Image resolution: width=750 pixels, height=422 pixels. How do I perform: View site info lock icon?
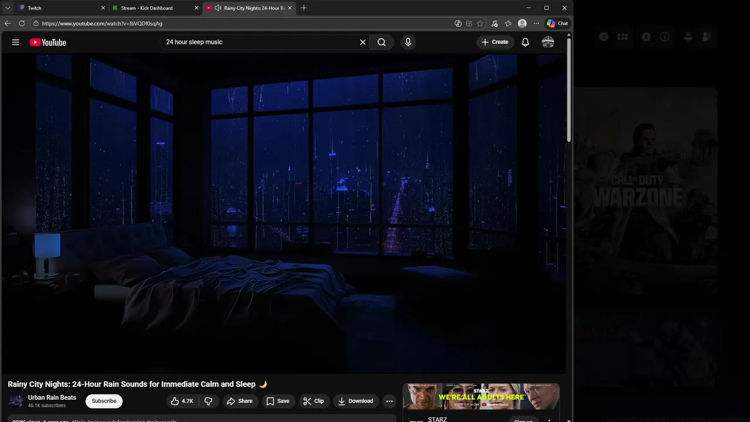pyautogui.click(x=36, y=23)
